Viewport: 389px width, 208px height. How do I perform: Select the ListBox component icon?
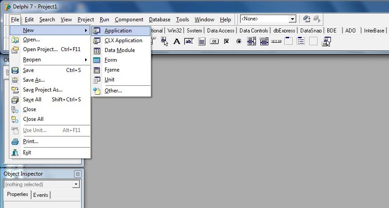coord(251,41)
